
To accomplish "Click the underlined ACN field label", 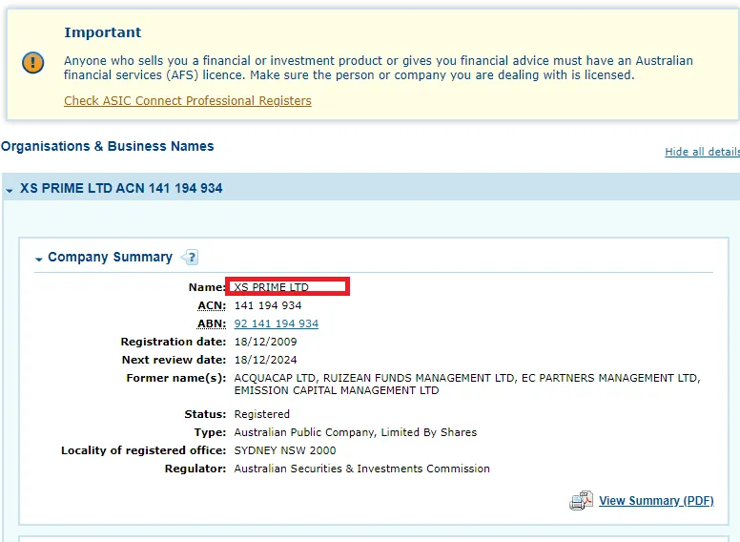I will (211, 305).
